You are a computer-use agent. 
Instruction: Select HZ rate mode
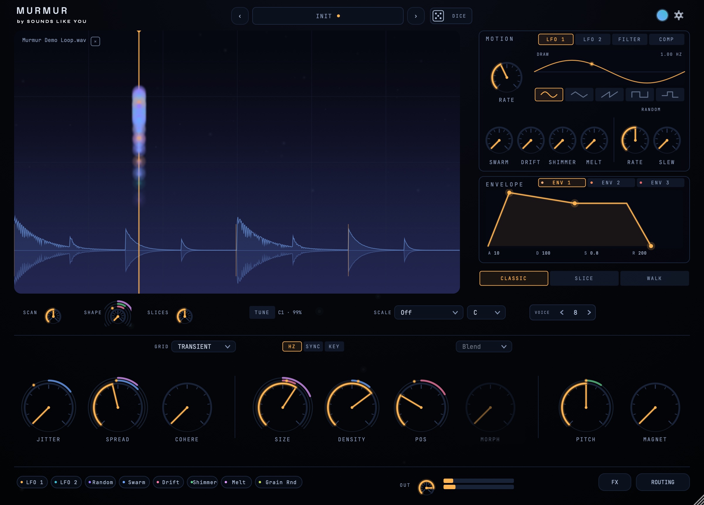point(292,346)
